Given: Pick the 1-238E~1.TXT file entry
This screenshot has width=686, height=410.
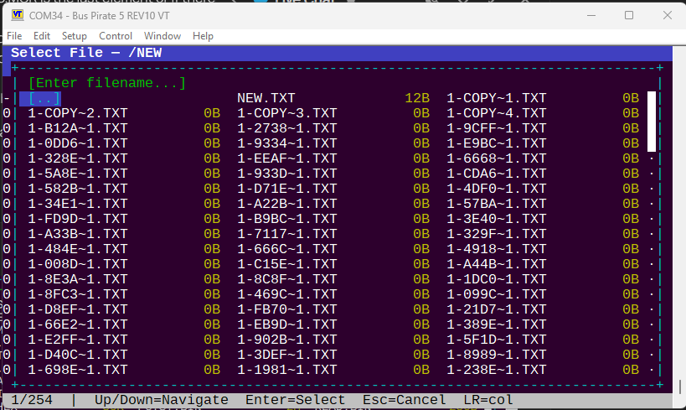Looking at the screenshot, I should tap(496, 370).
